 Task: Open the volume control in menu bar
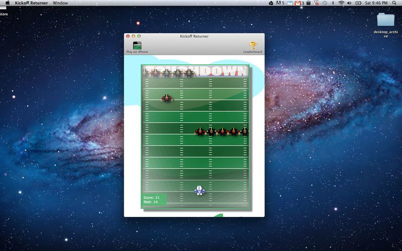coord(349,3)
